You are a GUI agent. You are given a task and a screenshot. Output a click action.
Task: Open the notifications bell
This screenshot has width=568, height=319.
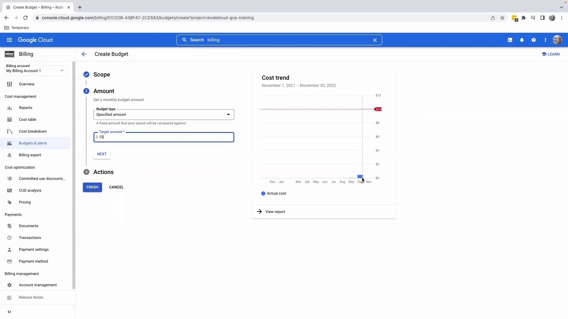tap(522, 40)
